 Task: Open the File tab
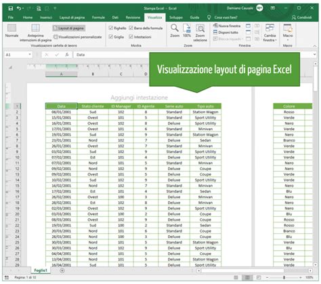click(11, 18)
